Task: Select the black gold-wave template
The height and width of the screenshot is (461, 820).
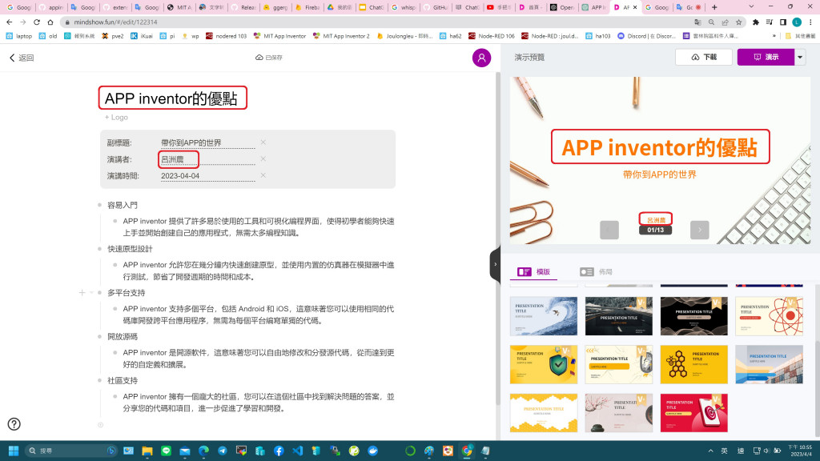Action: pyautogui.click(x=694, y=316)
